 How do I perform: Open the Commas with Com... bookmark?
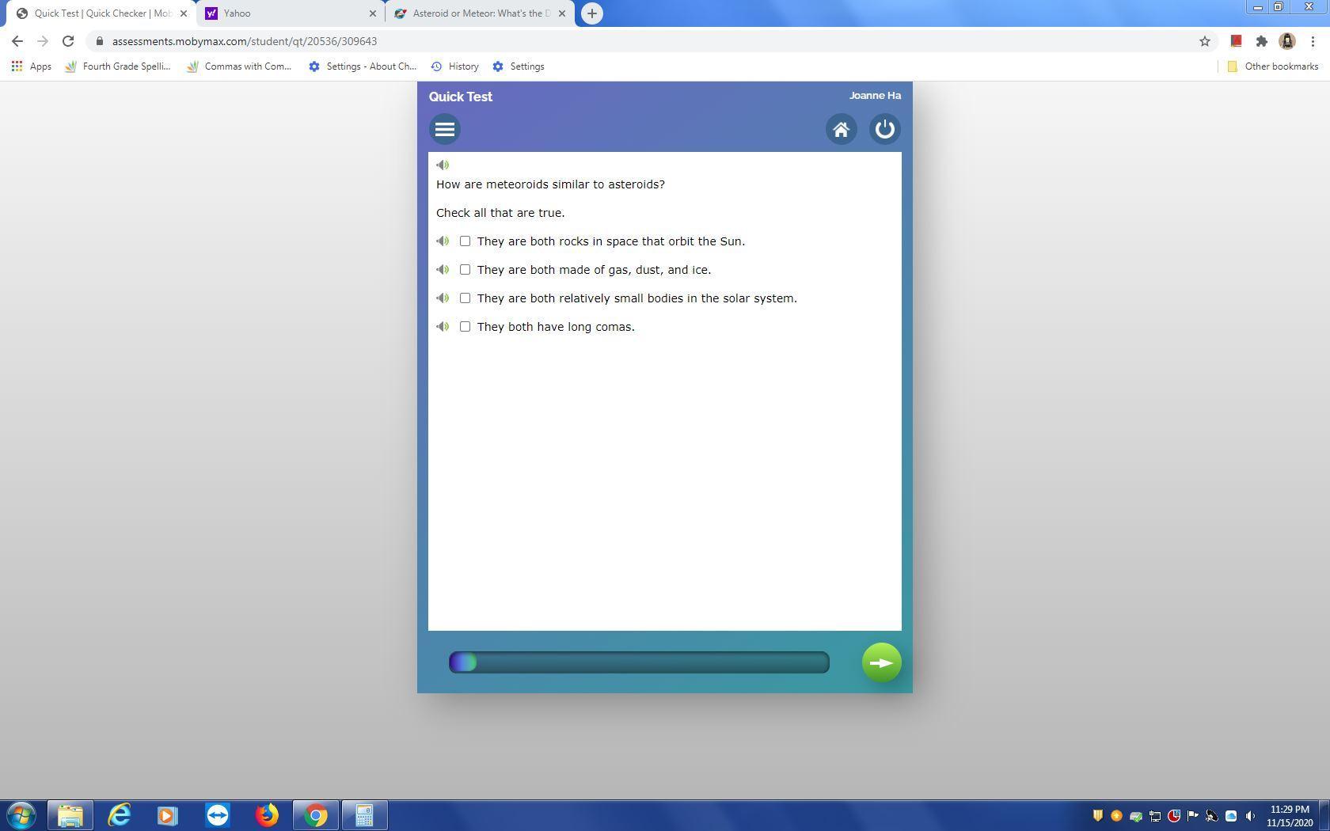239,66
